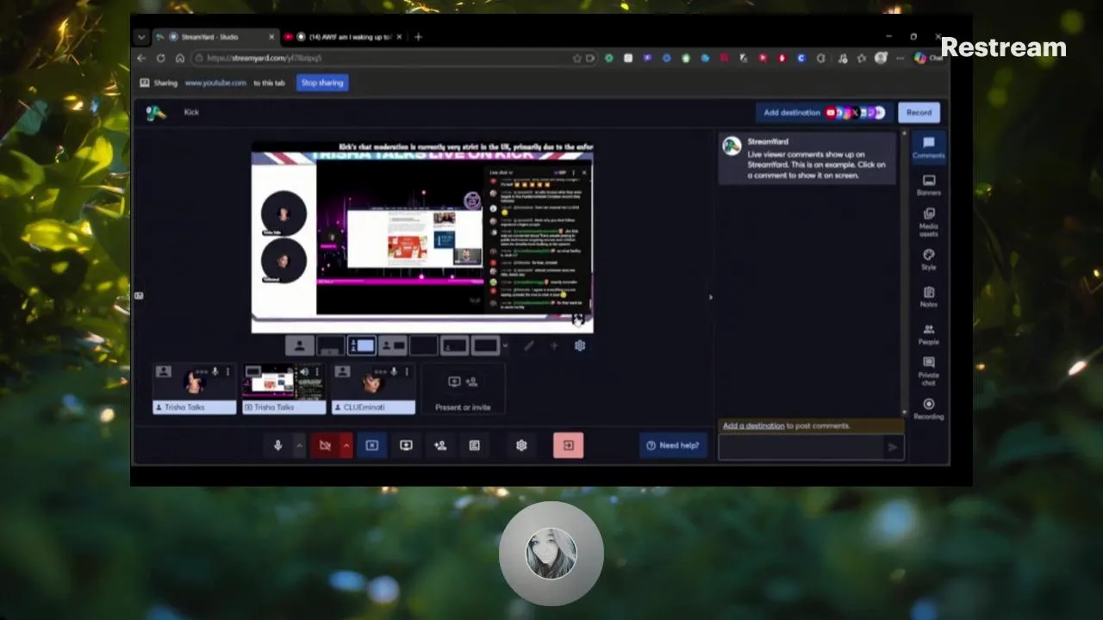Expand camera options red arrow
Viewport: 1103px width, 620px height.
(346, 445)
